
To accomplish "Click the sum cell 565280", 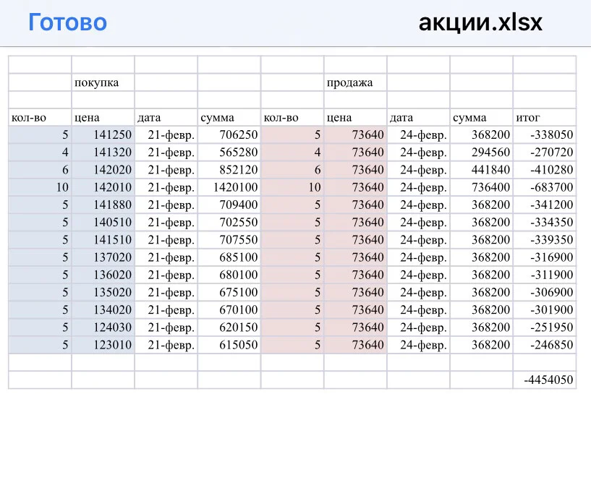I will point(229,153).
